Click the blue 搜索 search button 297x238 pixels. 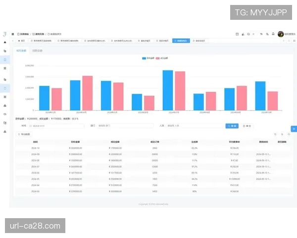click(x=232, y=126)
